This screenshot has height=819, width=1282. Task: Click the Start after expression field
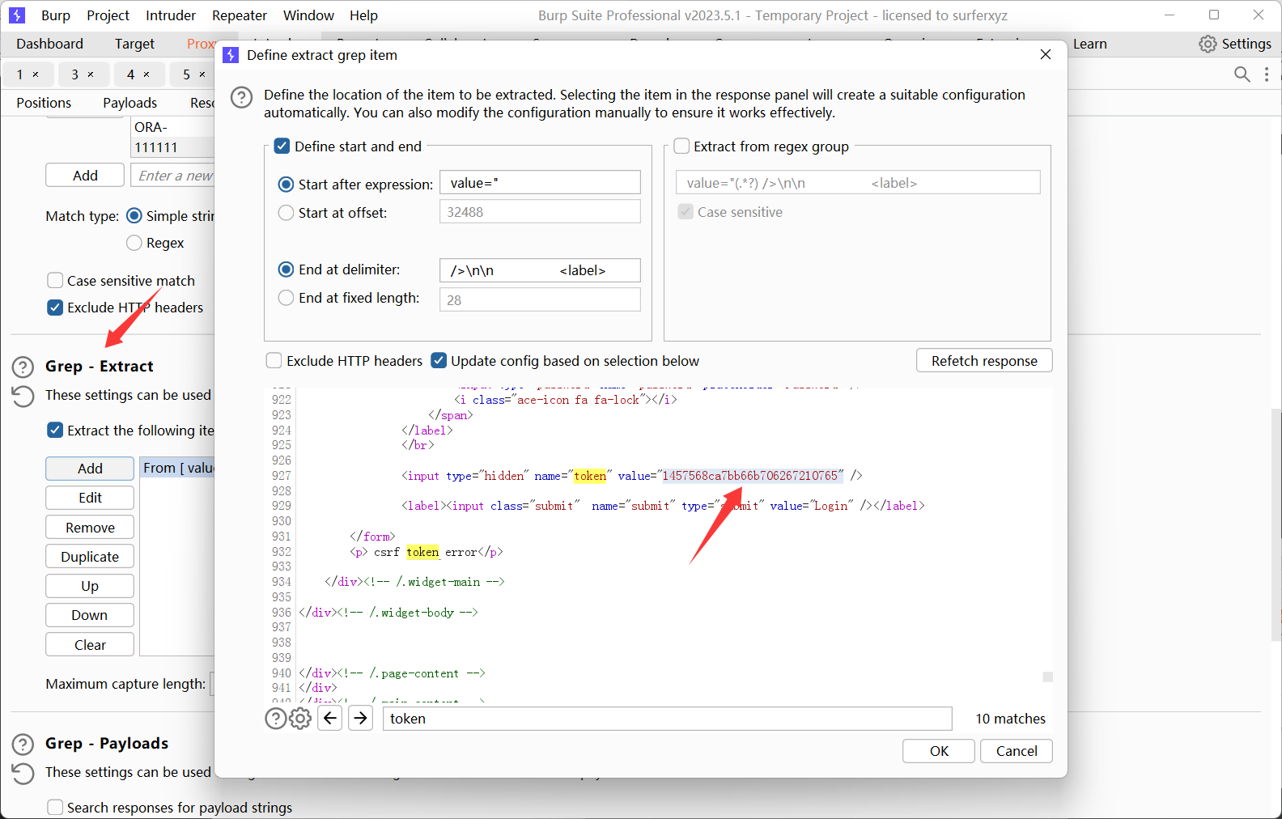tap(540, 183)
